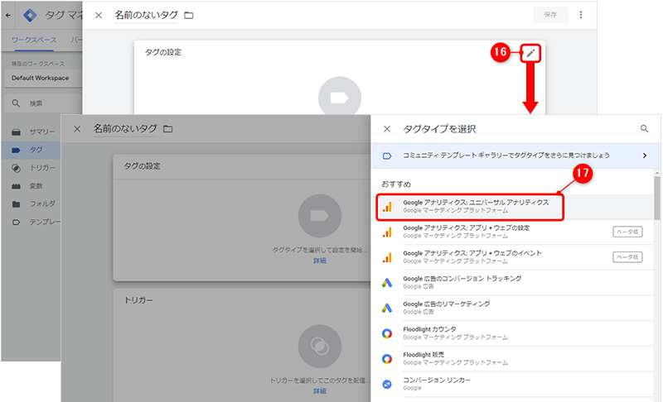Click the 変数 sidebar icon

point(16,186)
